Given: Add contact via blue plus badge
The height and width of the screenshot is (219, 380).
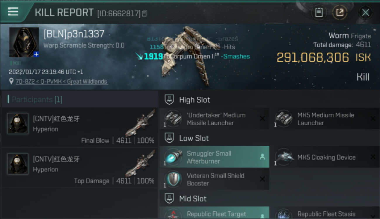Looking at the screenshot, I should pos(36,54).
